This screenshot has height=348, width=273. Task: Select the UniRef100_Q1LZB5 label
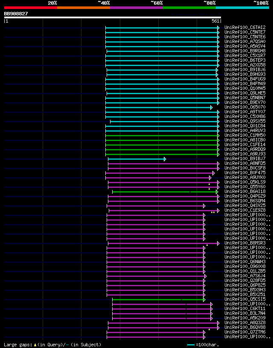point(245,271)
